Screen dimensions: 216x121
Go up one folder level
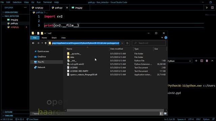pos(46,43)
